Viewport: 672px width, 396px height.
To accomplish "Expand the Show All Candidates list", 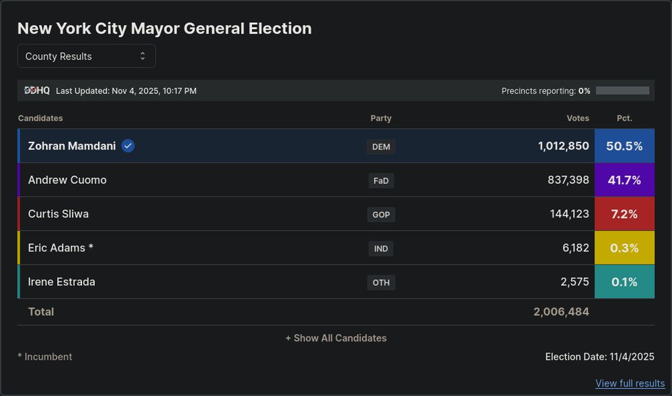I will click(x=336, y=338).
